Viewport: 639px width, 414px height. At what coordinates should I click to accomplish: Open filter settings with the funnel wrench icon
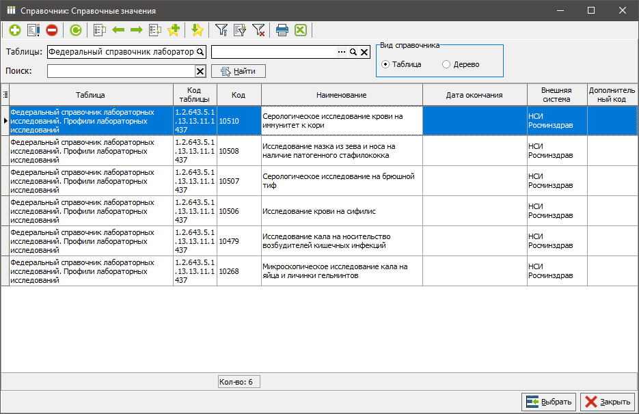pyautogui.click(x=221, y=30)
